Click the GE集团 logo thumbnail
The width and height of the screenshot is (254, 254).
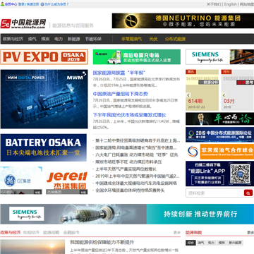click(x=21, y=181)
